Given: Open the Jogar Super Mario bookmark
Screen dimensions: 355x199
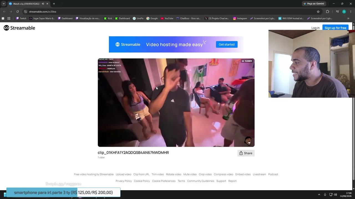Looking at the screenshot, I should 42,19.
